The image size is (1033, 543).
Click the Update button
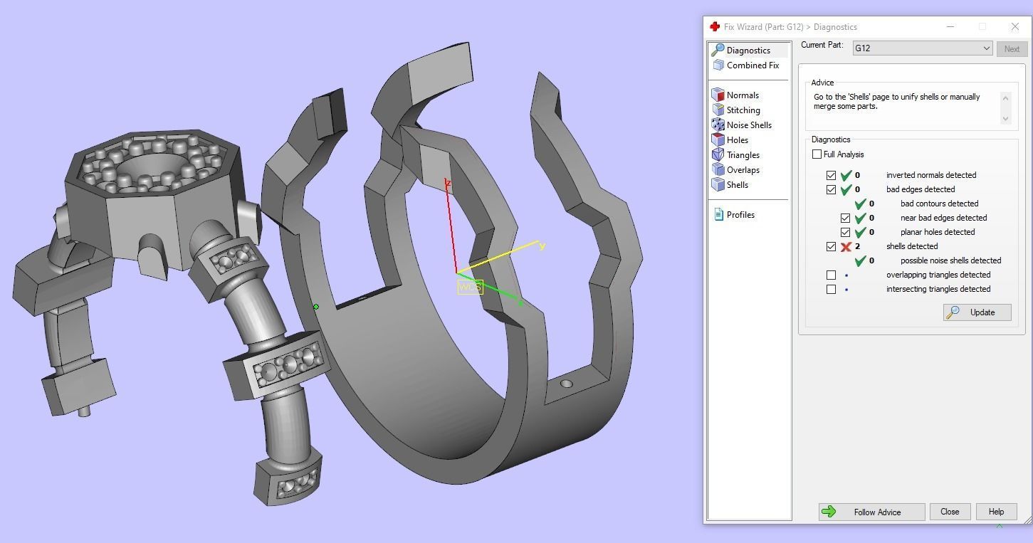[977, 312]
